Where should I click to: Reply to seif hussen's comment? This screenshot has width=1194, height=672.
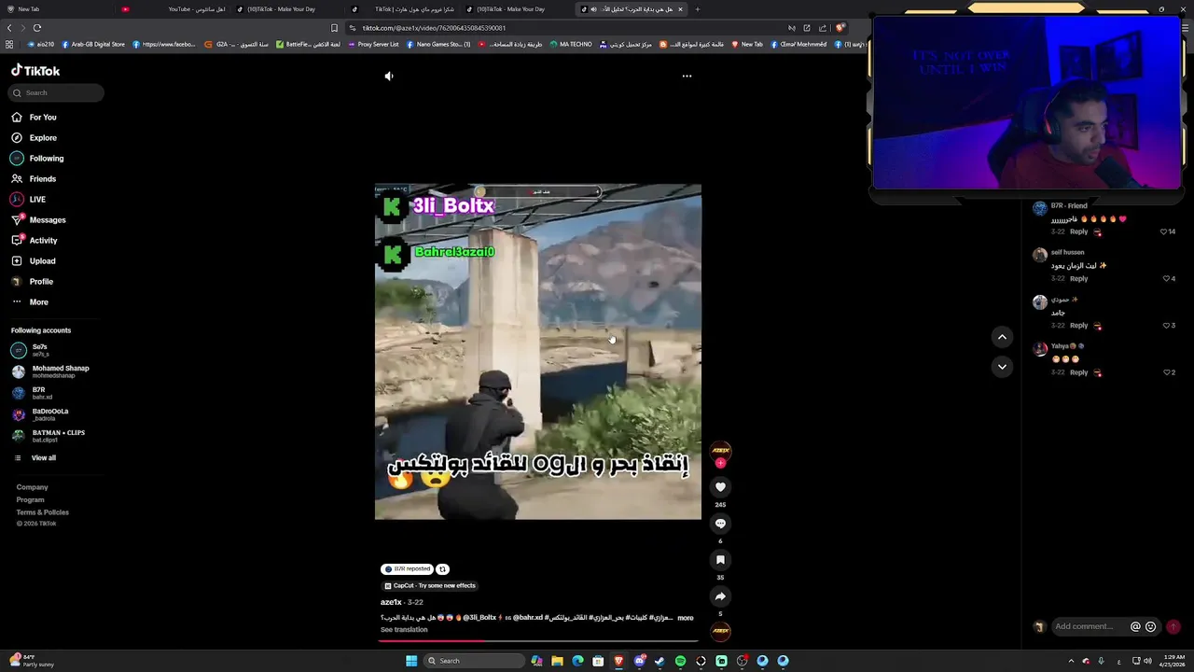tap(1078, 278)
